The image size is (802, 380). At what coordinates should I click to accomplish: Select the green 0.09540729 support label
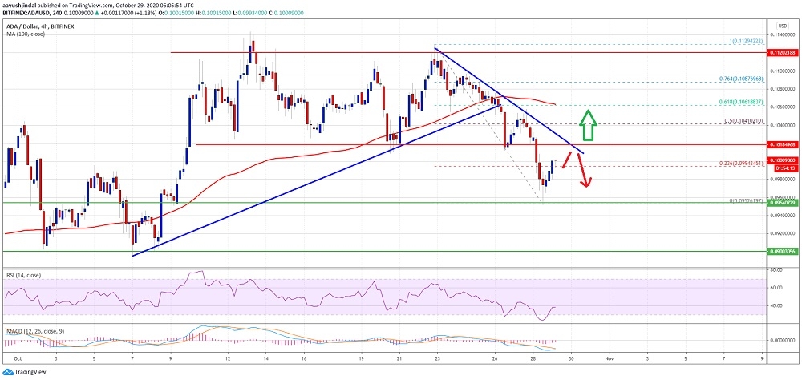coord(781,203)
